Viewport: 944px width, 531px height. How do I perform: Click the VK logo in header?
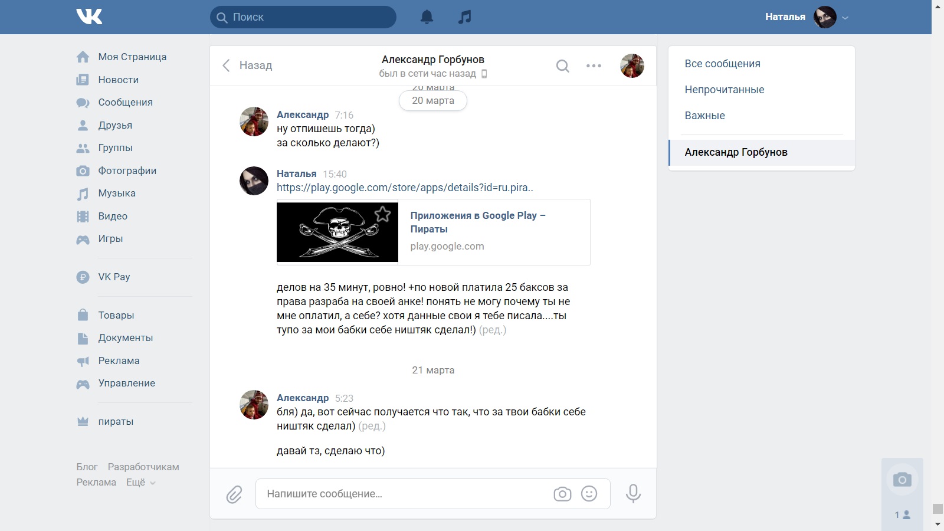click(x=89, y=17)
